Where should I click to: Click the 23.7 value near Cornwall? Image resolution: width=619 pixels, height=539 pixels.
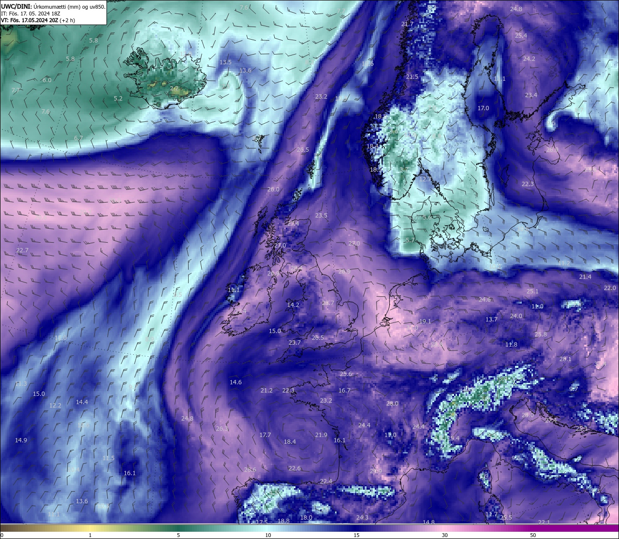pyautogui.click(x=295, y=343)
